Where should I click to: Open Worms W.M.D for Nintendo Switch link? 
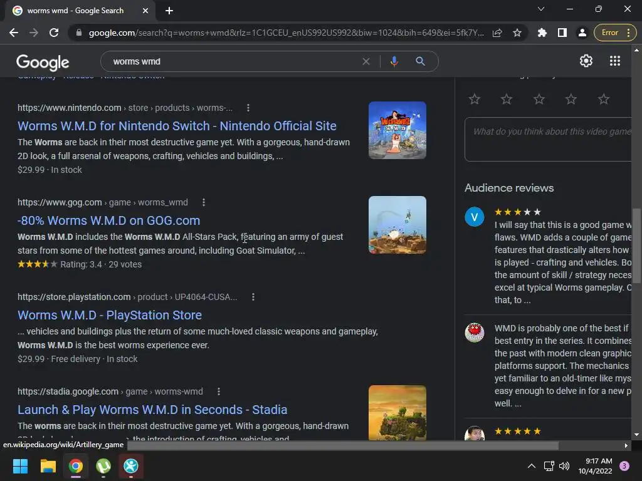[177, 126]
